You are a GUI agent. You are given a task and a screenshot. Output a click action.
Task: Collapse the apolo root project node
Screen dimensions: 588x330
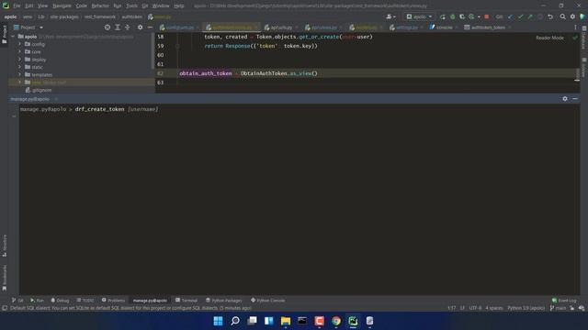click(x=13, y=37)
